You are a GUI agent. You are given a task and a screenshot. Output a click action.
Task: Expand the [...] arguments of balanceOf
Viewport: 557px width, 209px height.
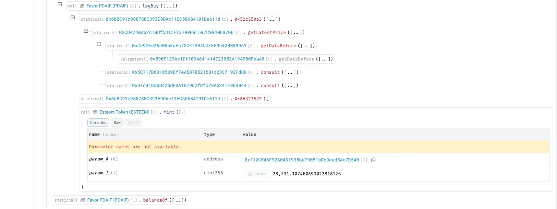(x=178, y=200)
